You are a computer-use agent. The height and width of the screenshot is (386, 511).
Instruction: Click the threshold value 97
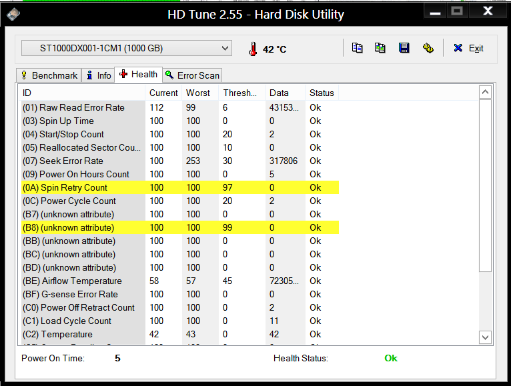click(227, 187)
